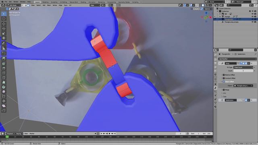Image resolution: width=258 pixels, height=145 pixels.
Task: Hide the Collection in viewport
Action: tap(252, 11)
